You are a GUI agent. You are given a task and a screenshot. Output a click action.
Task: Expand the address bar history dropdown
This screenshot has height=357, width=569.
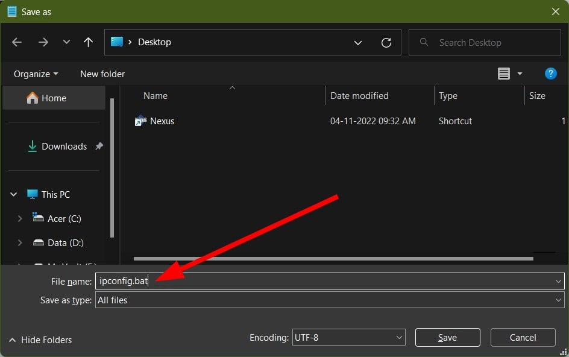pos(358,42)
